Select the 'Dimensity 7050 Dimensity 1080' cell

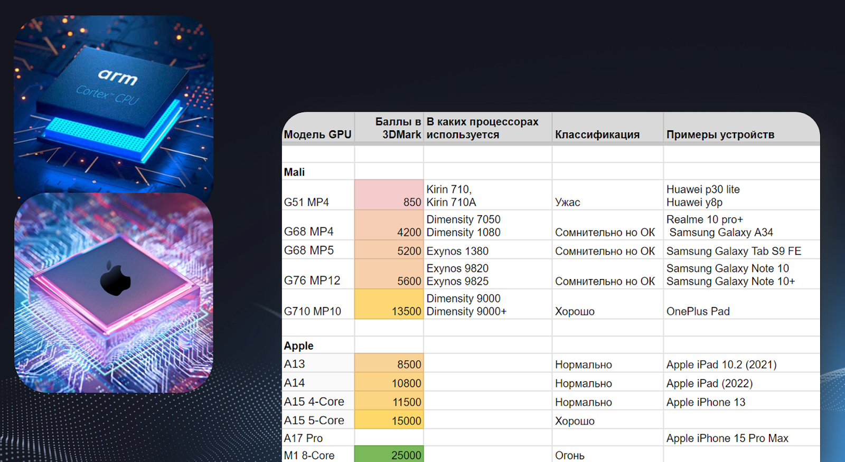[x=487, y=225]
